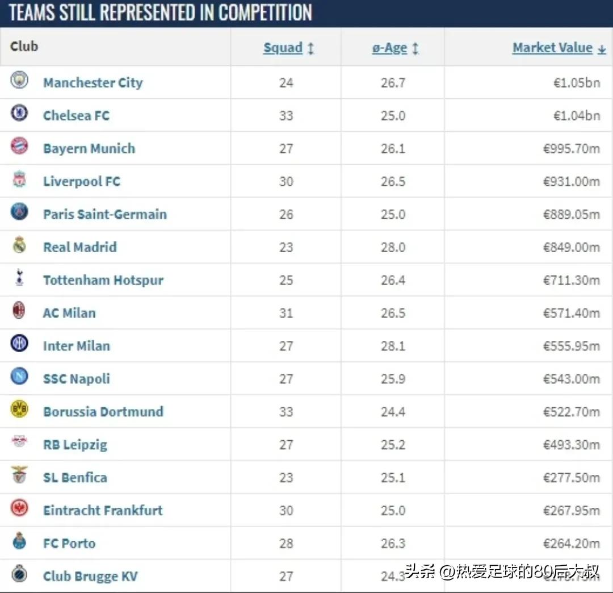Open the SL Benfica club link
613x593 pixels.
tap(75, 478)
